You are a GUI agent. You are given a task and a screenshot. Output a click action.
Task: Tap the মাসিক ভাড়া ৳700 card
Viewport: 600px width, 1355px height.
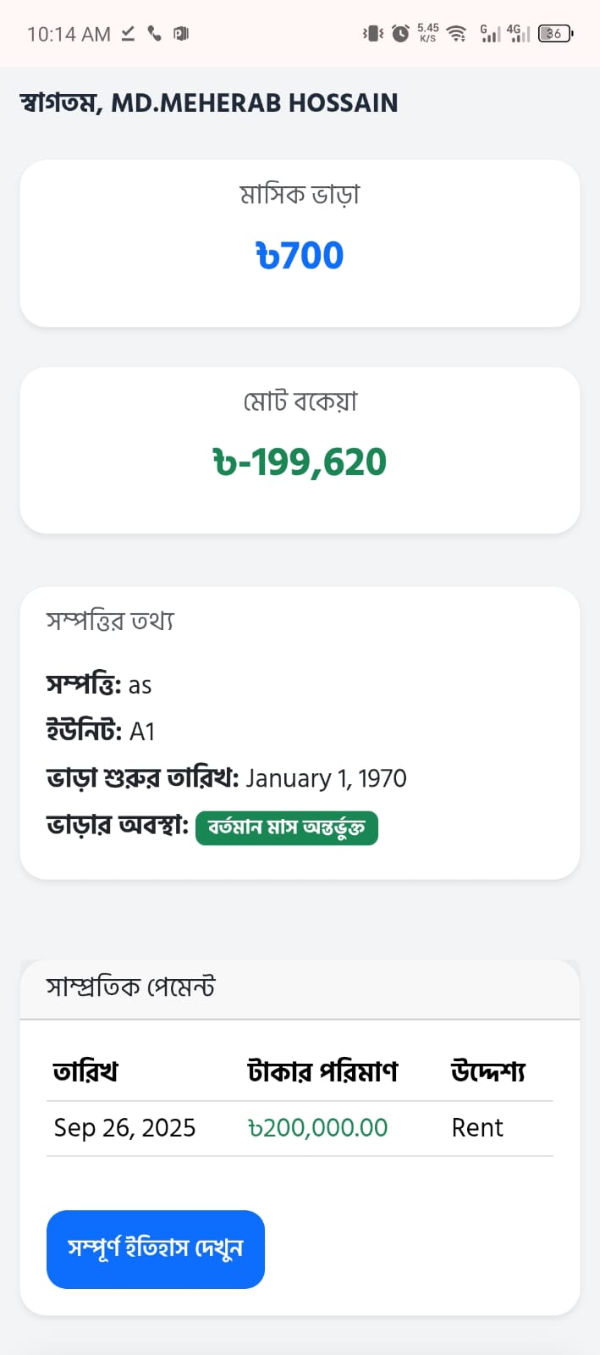point(300,243)
